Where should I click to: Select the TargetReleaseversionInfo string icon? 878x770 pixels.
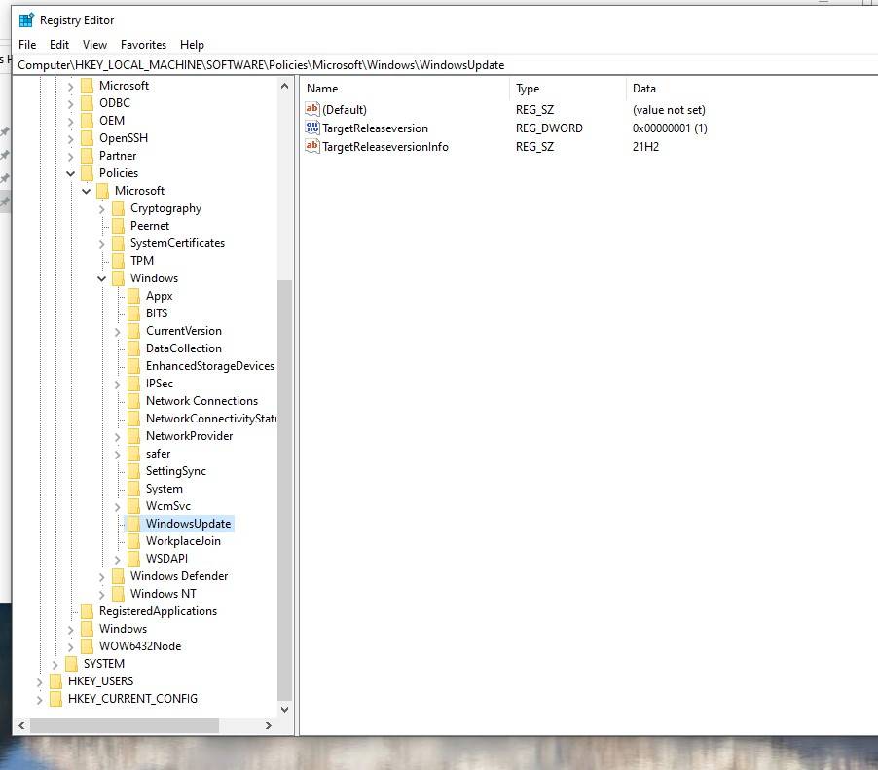pos(311,146)
